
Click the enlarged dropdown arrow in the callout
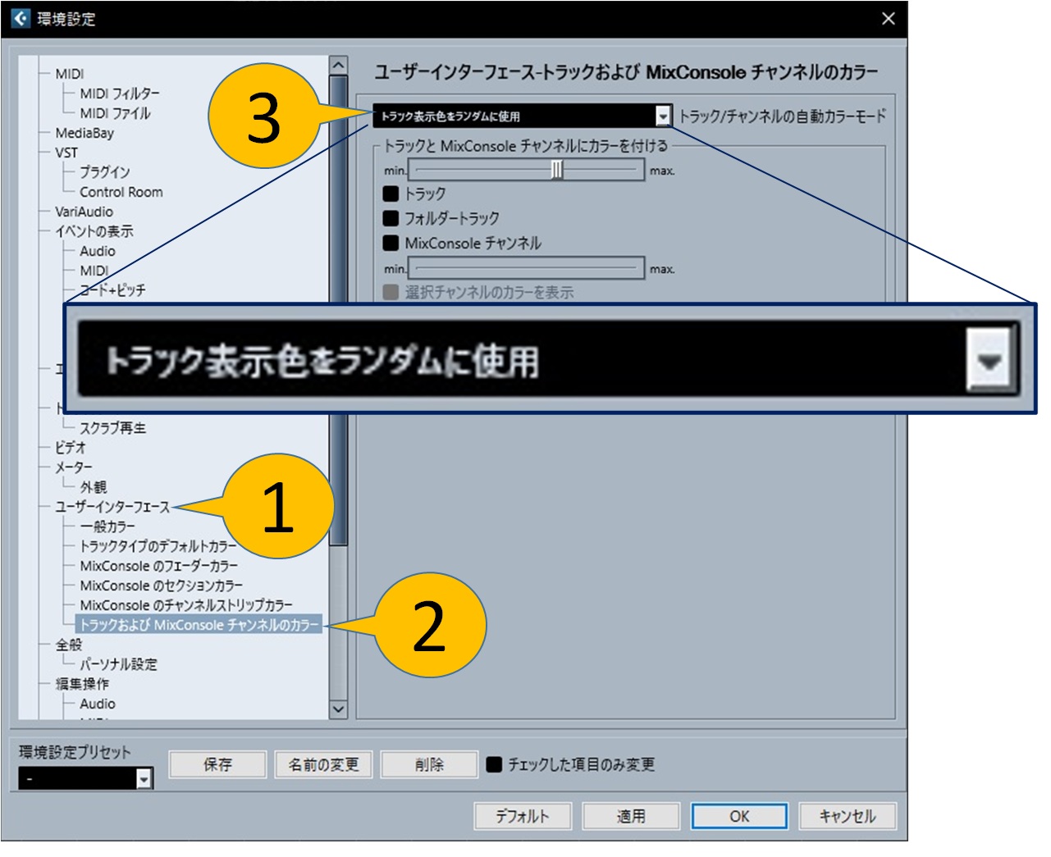(x=990, y=360)
